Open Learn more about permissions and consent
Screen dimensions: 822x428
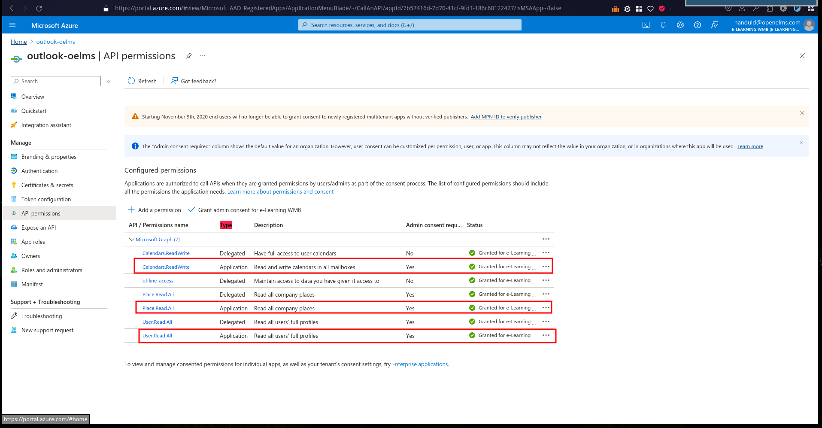pos(280,192)
